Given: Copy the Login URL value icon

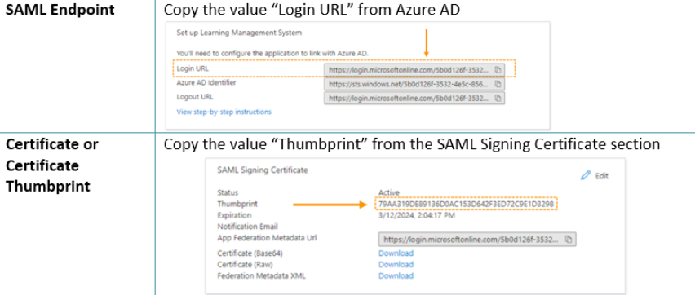Looking at the screenshot, I should click(498, 70).
